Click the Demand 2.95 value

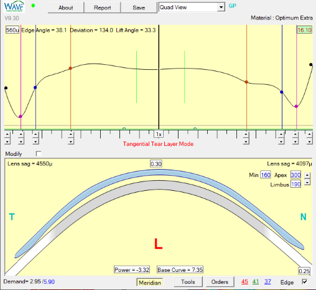35,282
